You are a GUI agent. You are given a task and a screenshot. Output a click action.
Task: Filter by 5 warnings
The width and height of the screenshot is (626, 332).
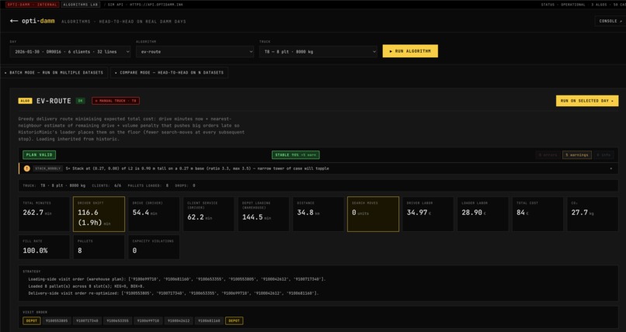(x=577, y=154)
